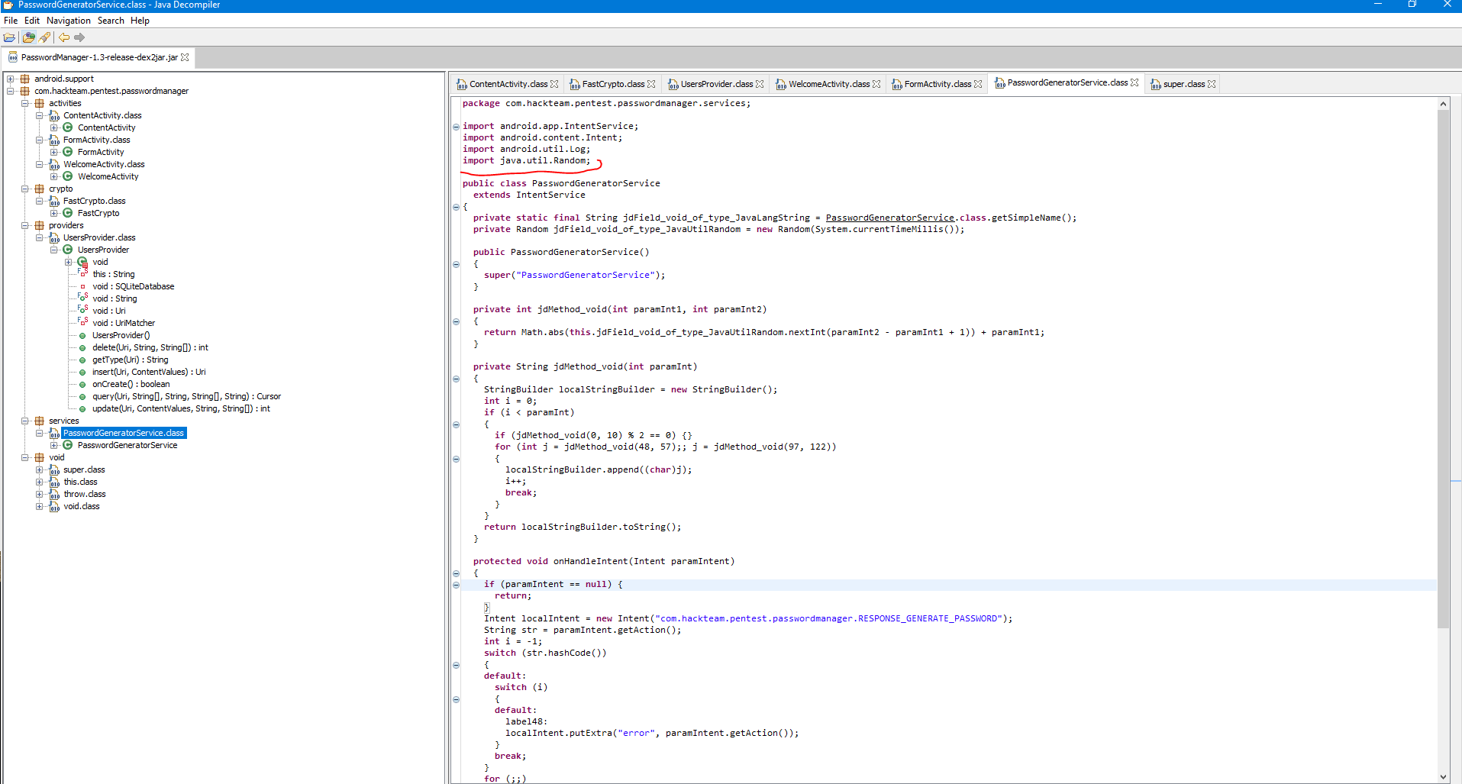The width and height of the screenshot is (1462, 784).
Task: Close the FastCrypto.class tab
Action: (651, 84)
